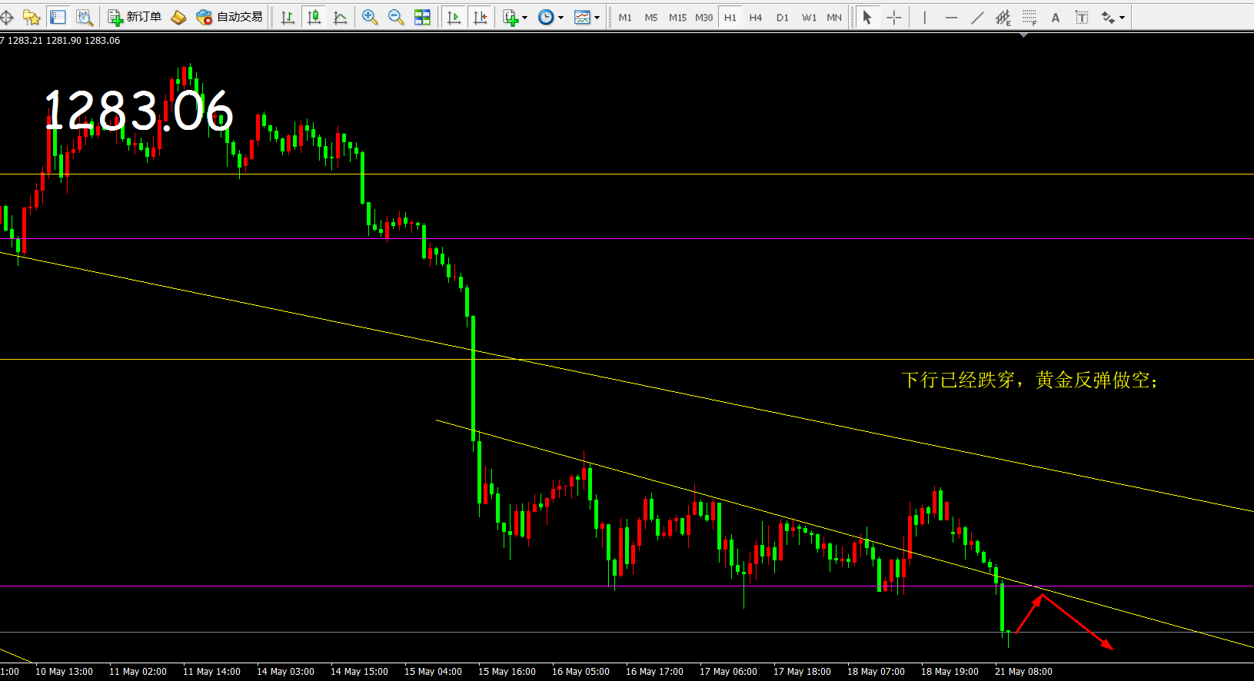Select the text tool 'A'
The height and width of the screenshot is (681, 1254).
point(1056,17)
